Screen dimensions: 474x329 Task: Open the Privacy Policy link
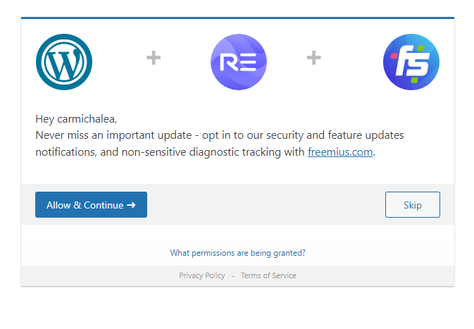point(201,275)
